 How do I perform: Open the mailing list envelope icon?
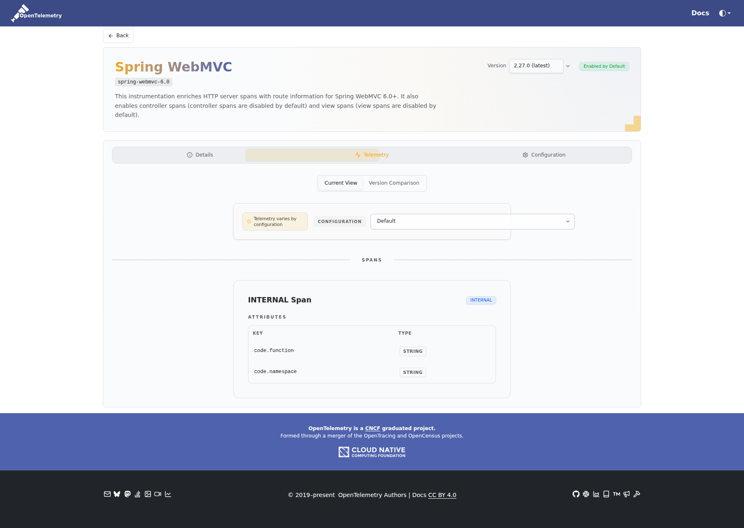[x=107, y=494]
